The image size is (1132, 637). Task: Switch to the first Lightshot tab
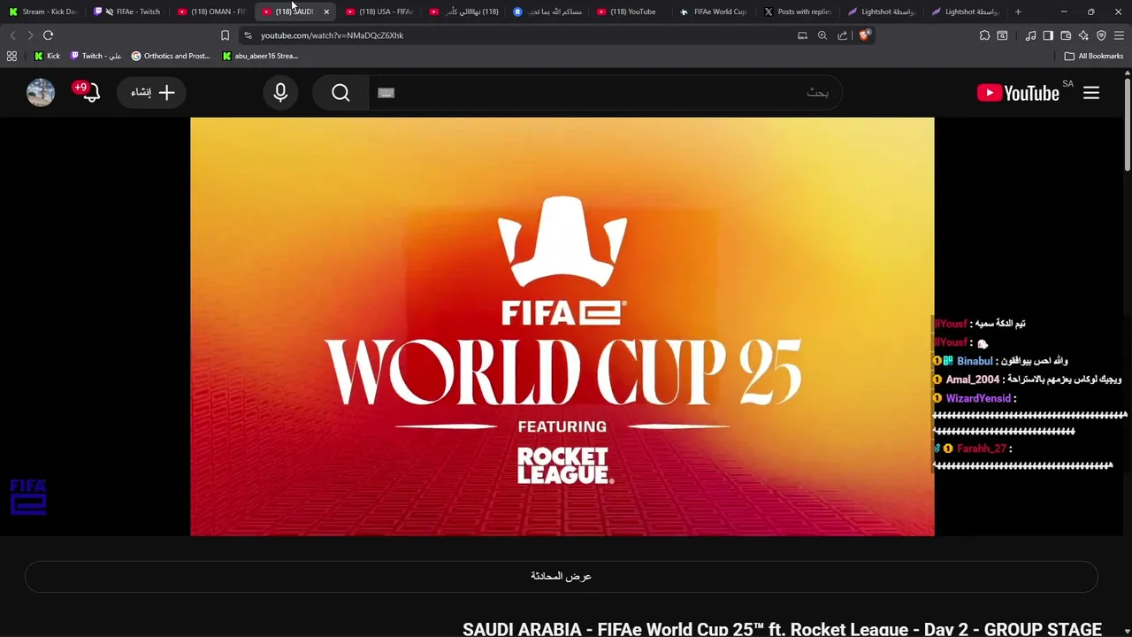click(882, 12)
